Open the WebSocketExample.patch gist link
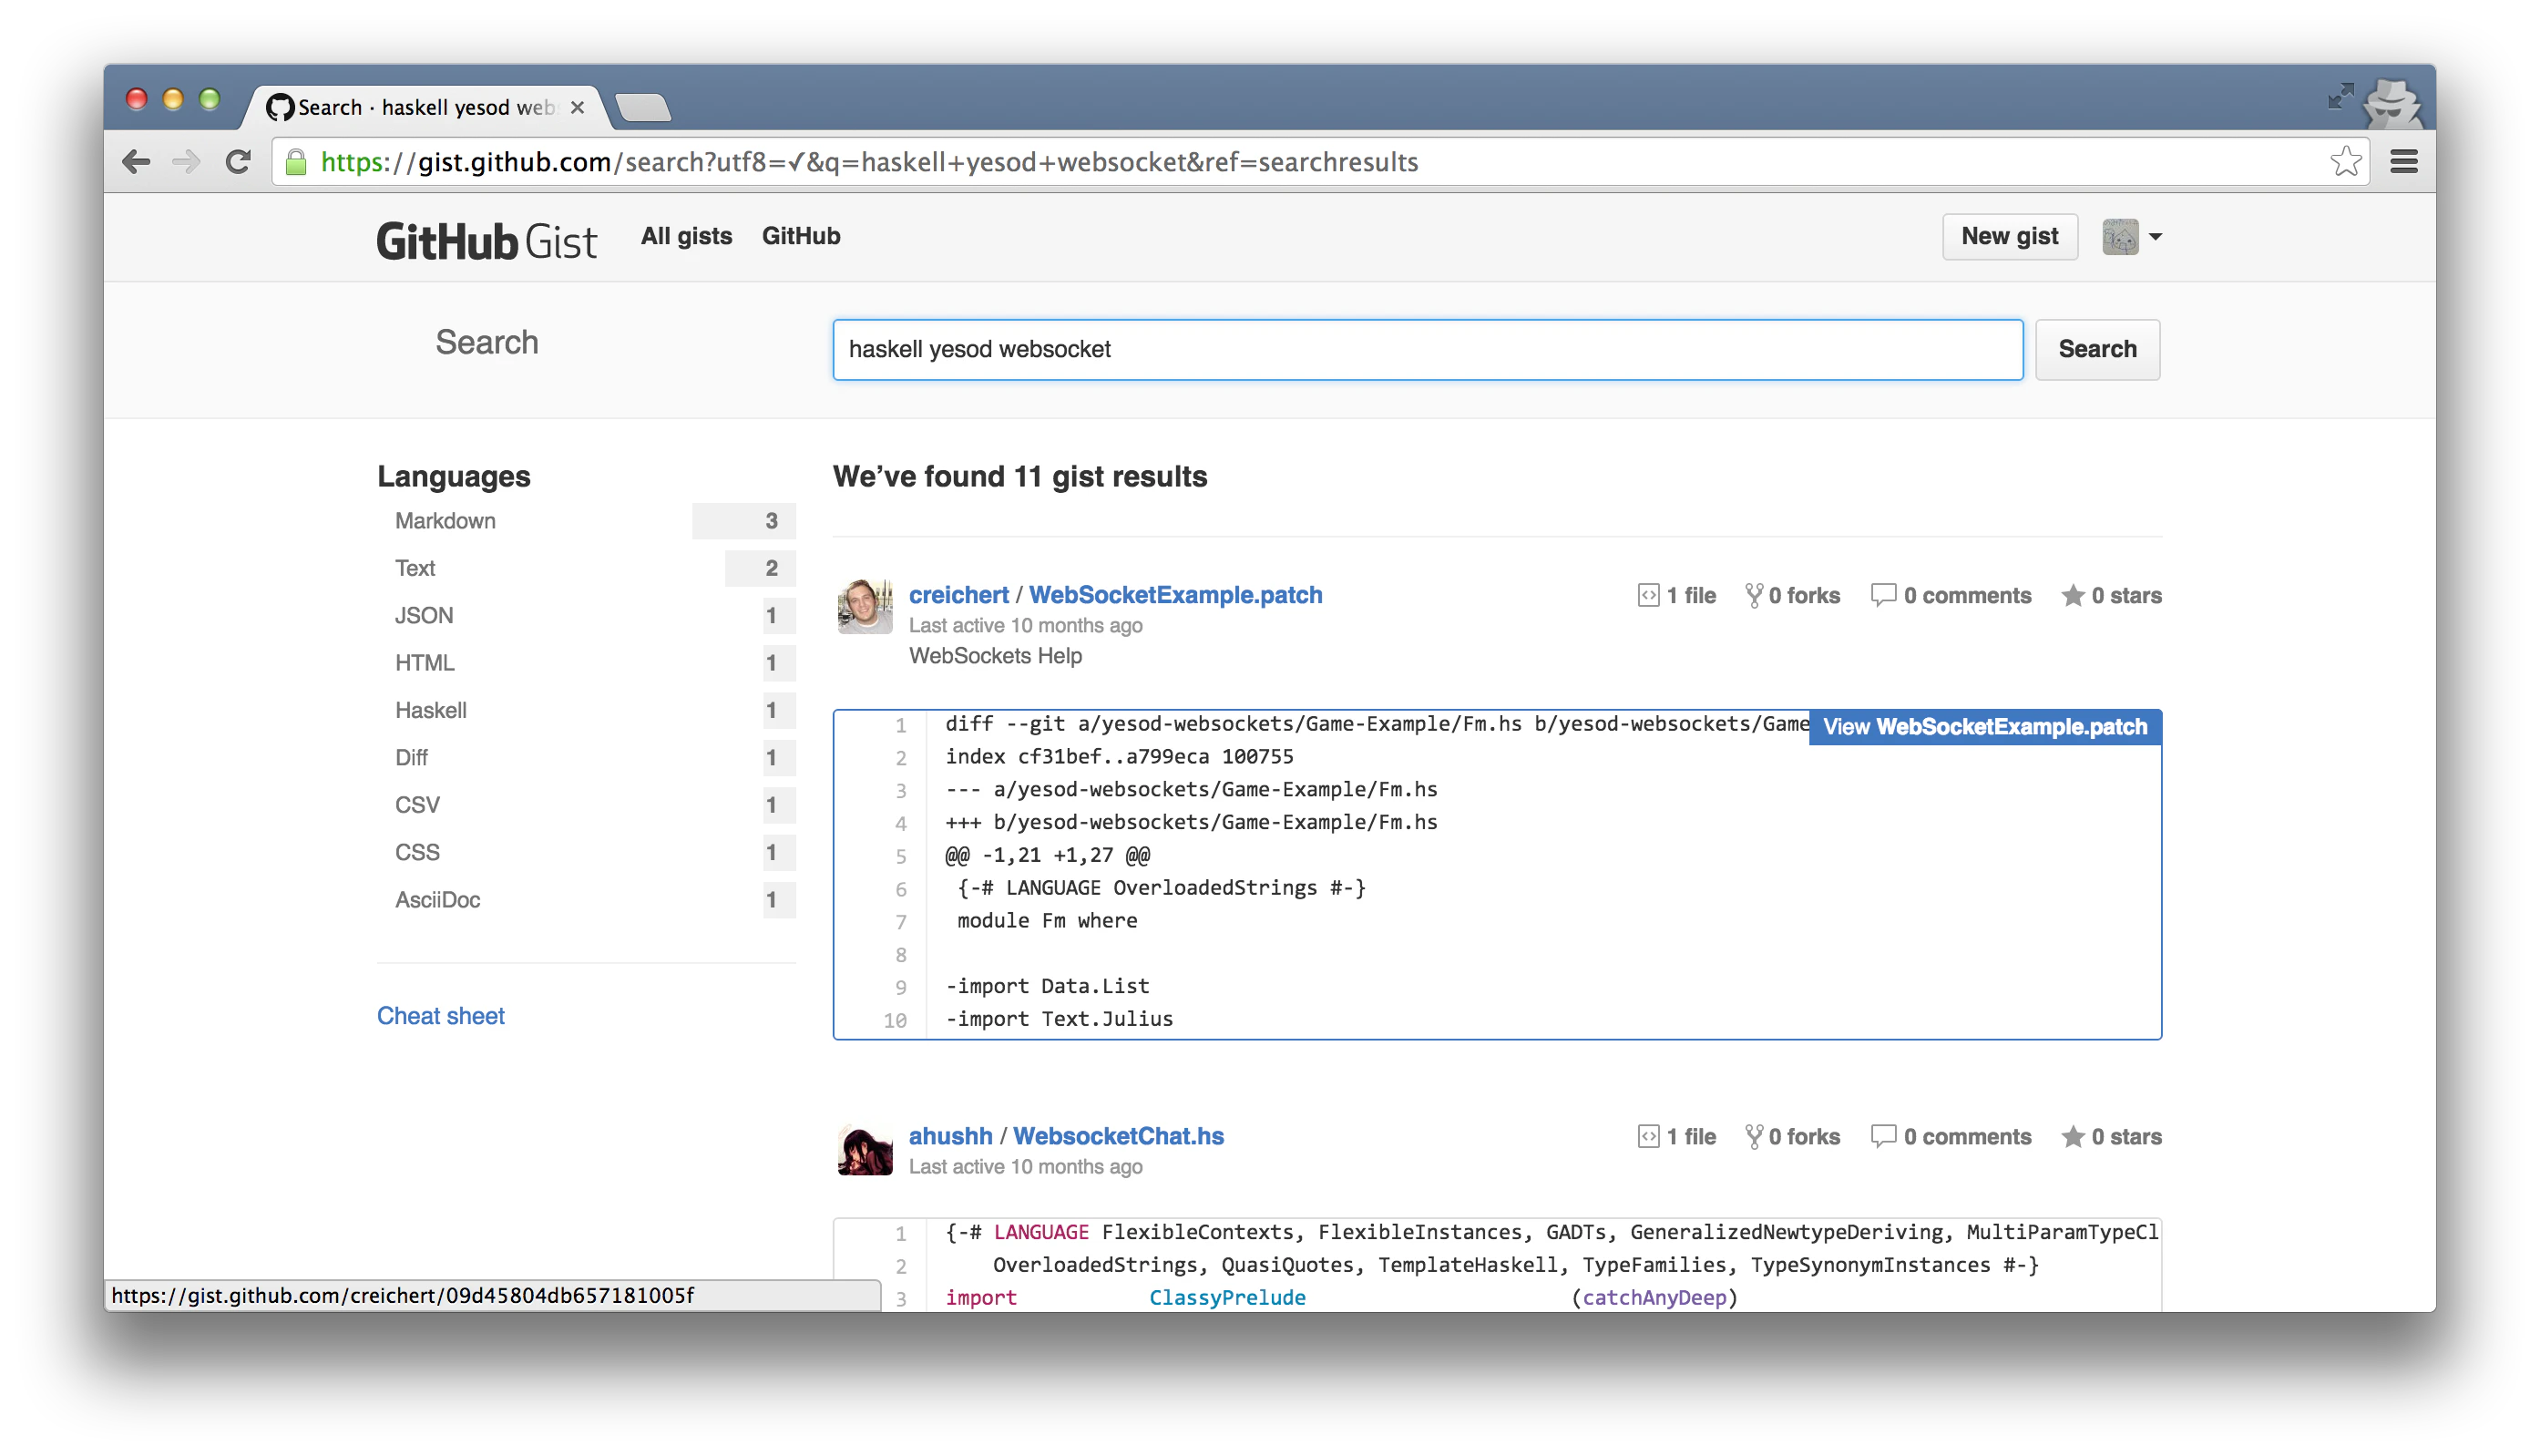Screen dimensions: 2540x1456 click(1175, 594)
